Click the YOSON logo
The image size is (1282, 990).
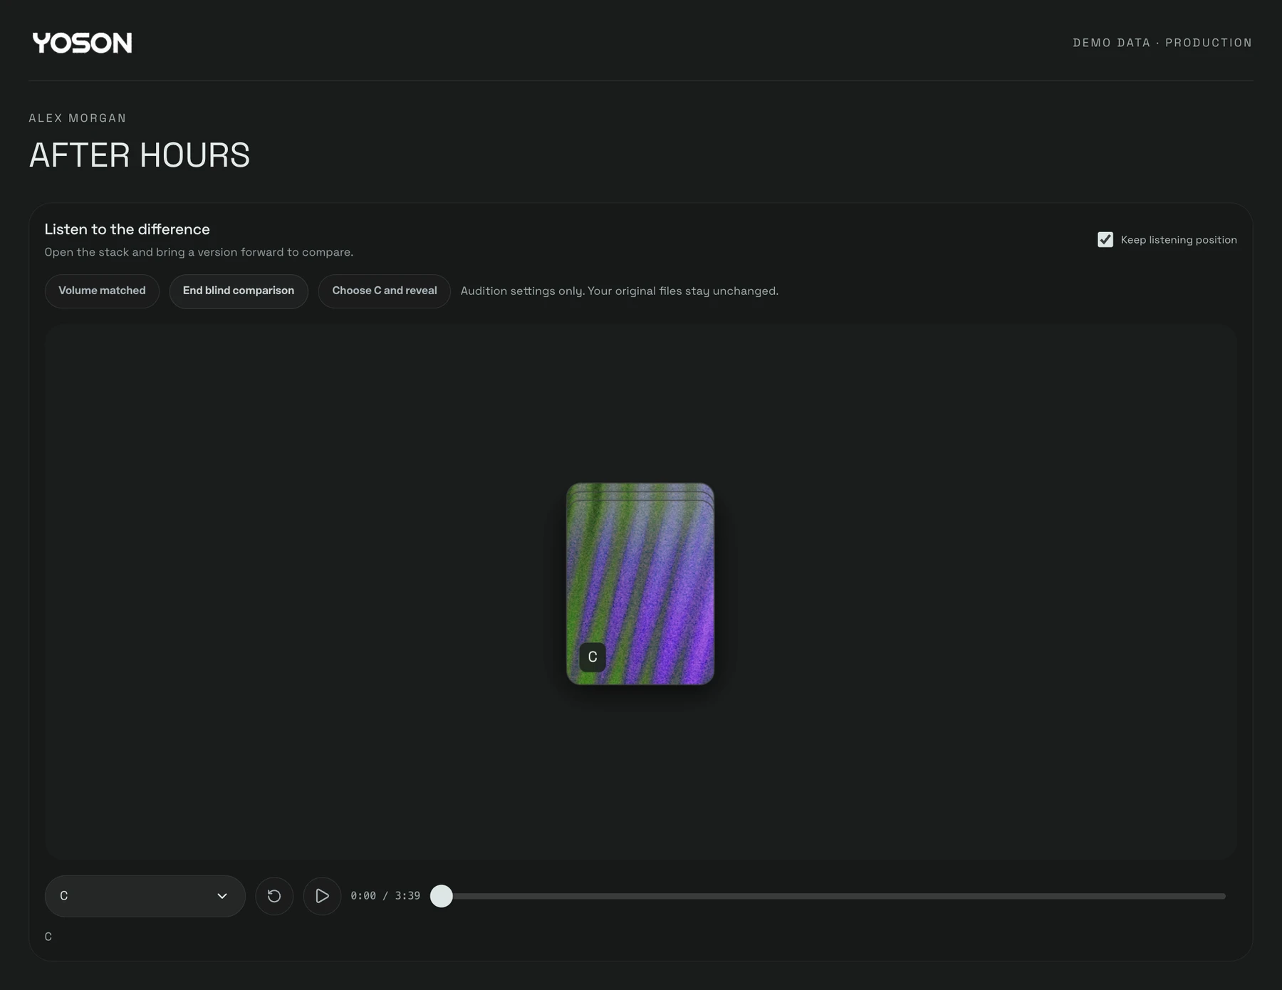pyautogui.click(x=82, y=43)
